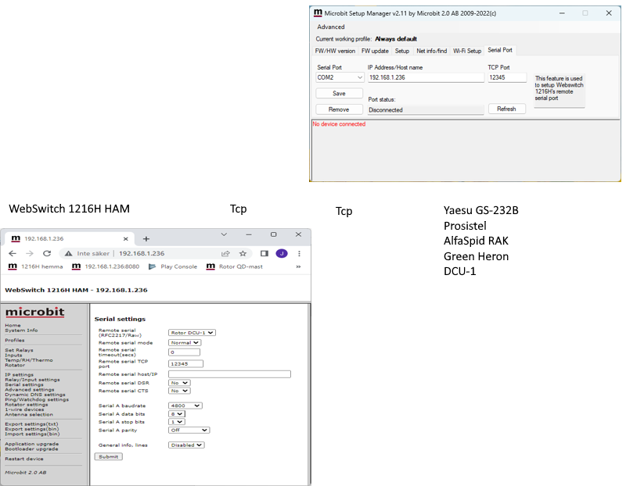Screen dimensions: 626x486
Task: Open the Remote serial CTS dropdown
Action: tap(179, 391)
